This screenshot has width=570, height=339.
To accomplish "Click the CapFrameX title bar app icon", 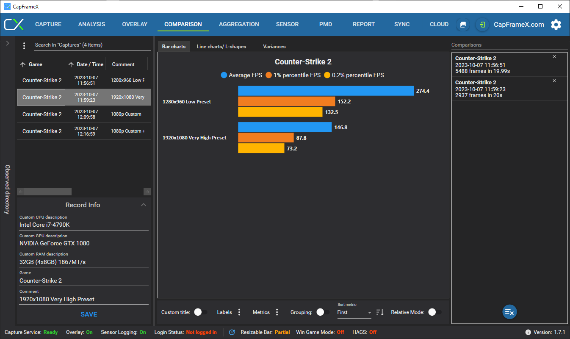I will [x=7, y=6].
